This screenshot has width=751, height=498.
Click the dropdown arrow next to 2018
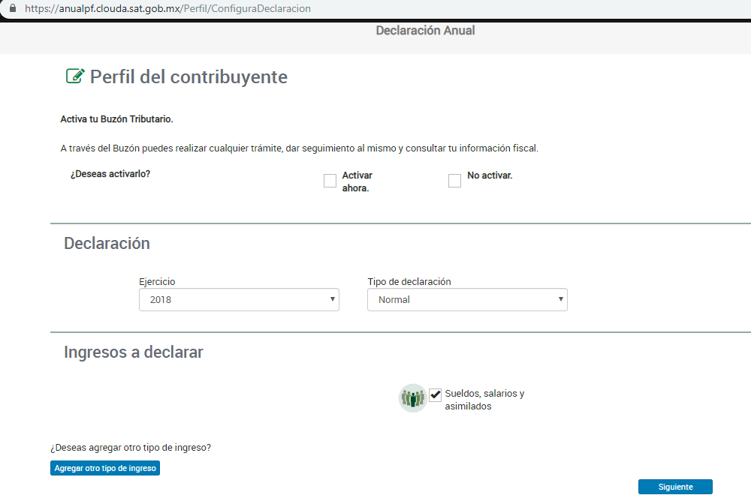pyautogui.click(x=333, y=299)
